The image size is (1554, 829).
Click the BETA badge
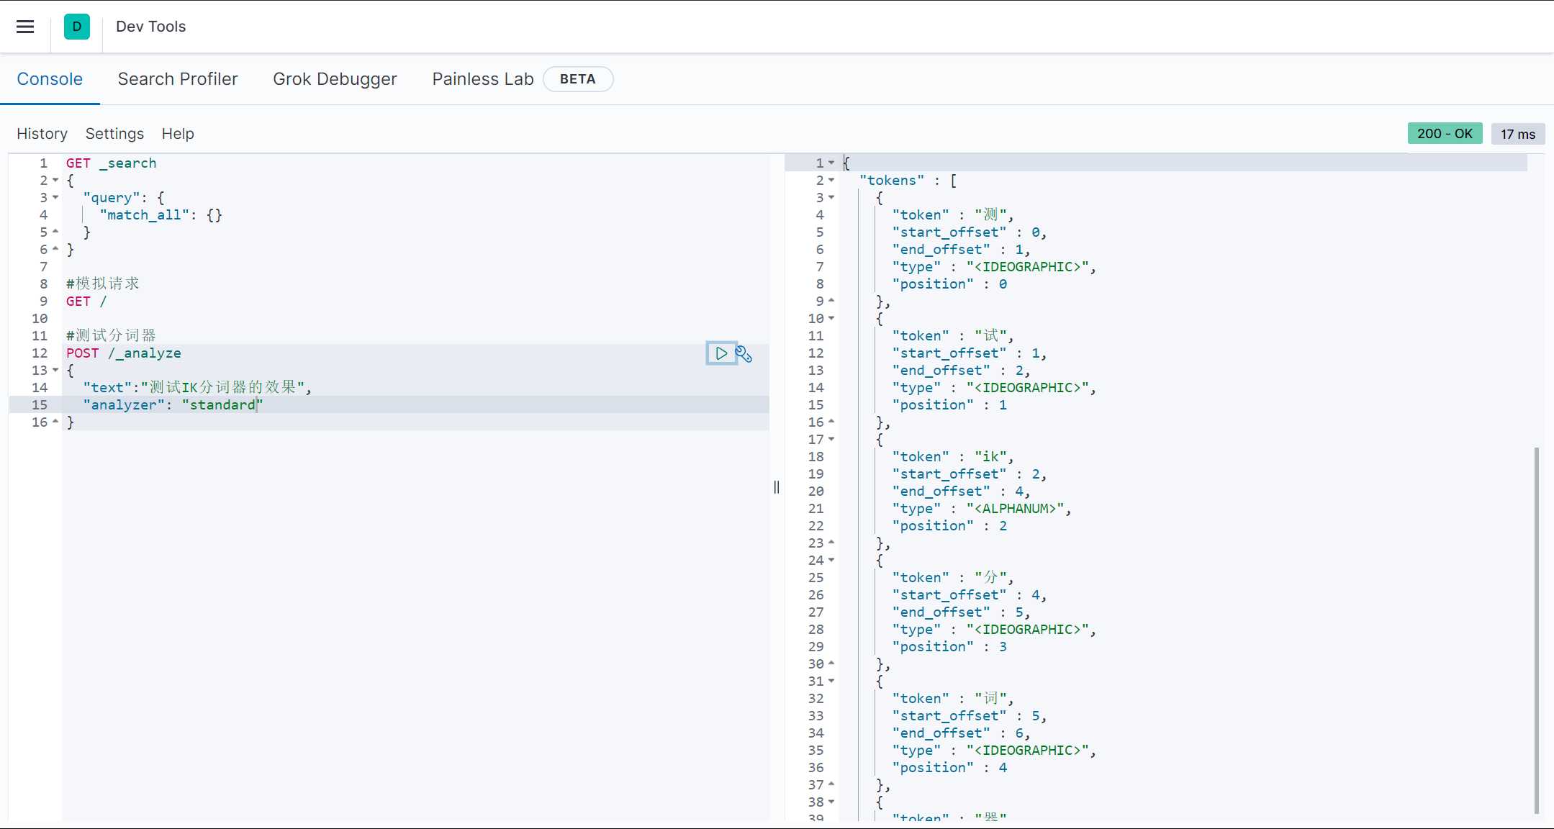pyautogui.click(x=578, y=79)
